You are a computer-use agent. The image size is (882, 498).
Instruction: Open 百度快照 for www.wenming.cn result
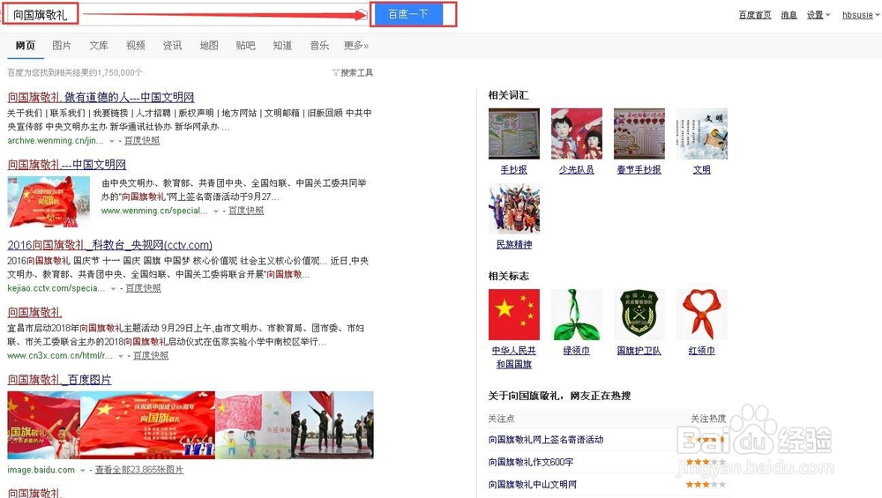pos(246,210)
